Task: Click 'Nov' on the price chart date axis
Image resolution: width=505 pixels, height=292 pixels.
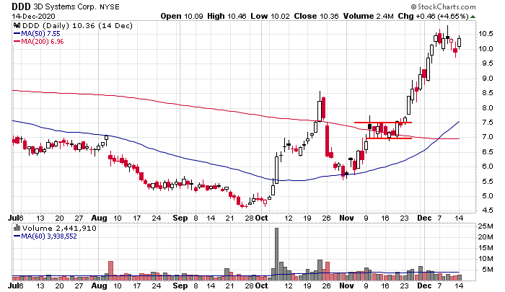Action: [x=346, y=218]
